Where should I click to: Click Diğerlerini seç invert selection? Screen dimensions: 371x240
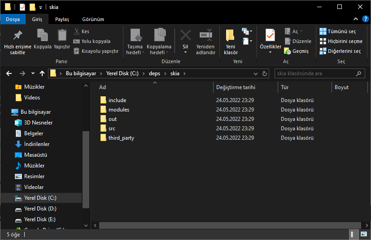click(340, 51)
